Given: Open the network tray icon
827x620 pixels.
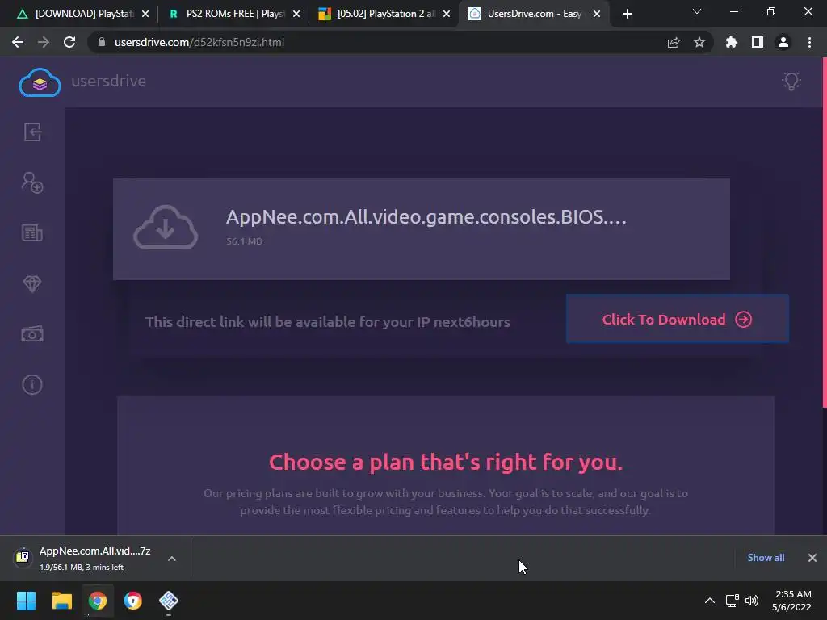Looking at the screenshot, I should point(732,601).
